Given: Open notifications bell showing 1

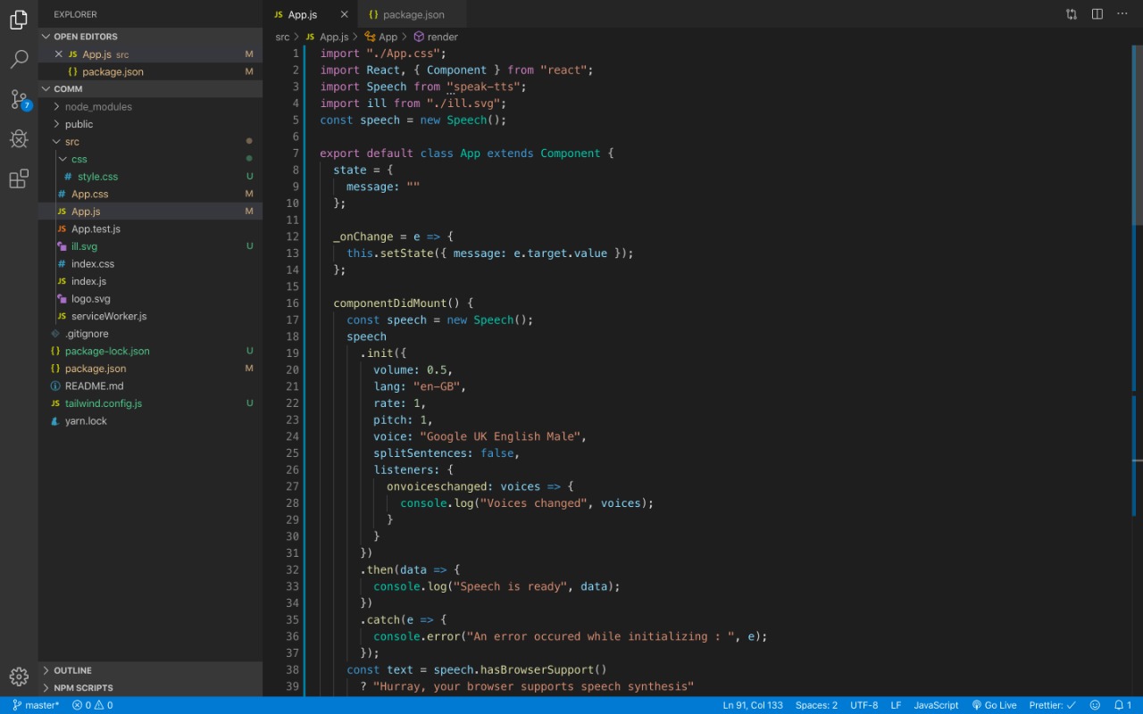Looking at the screenshot, I should point(1122,705).
